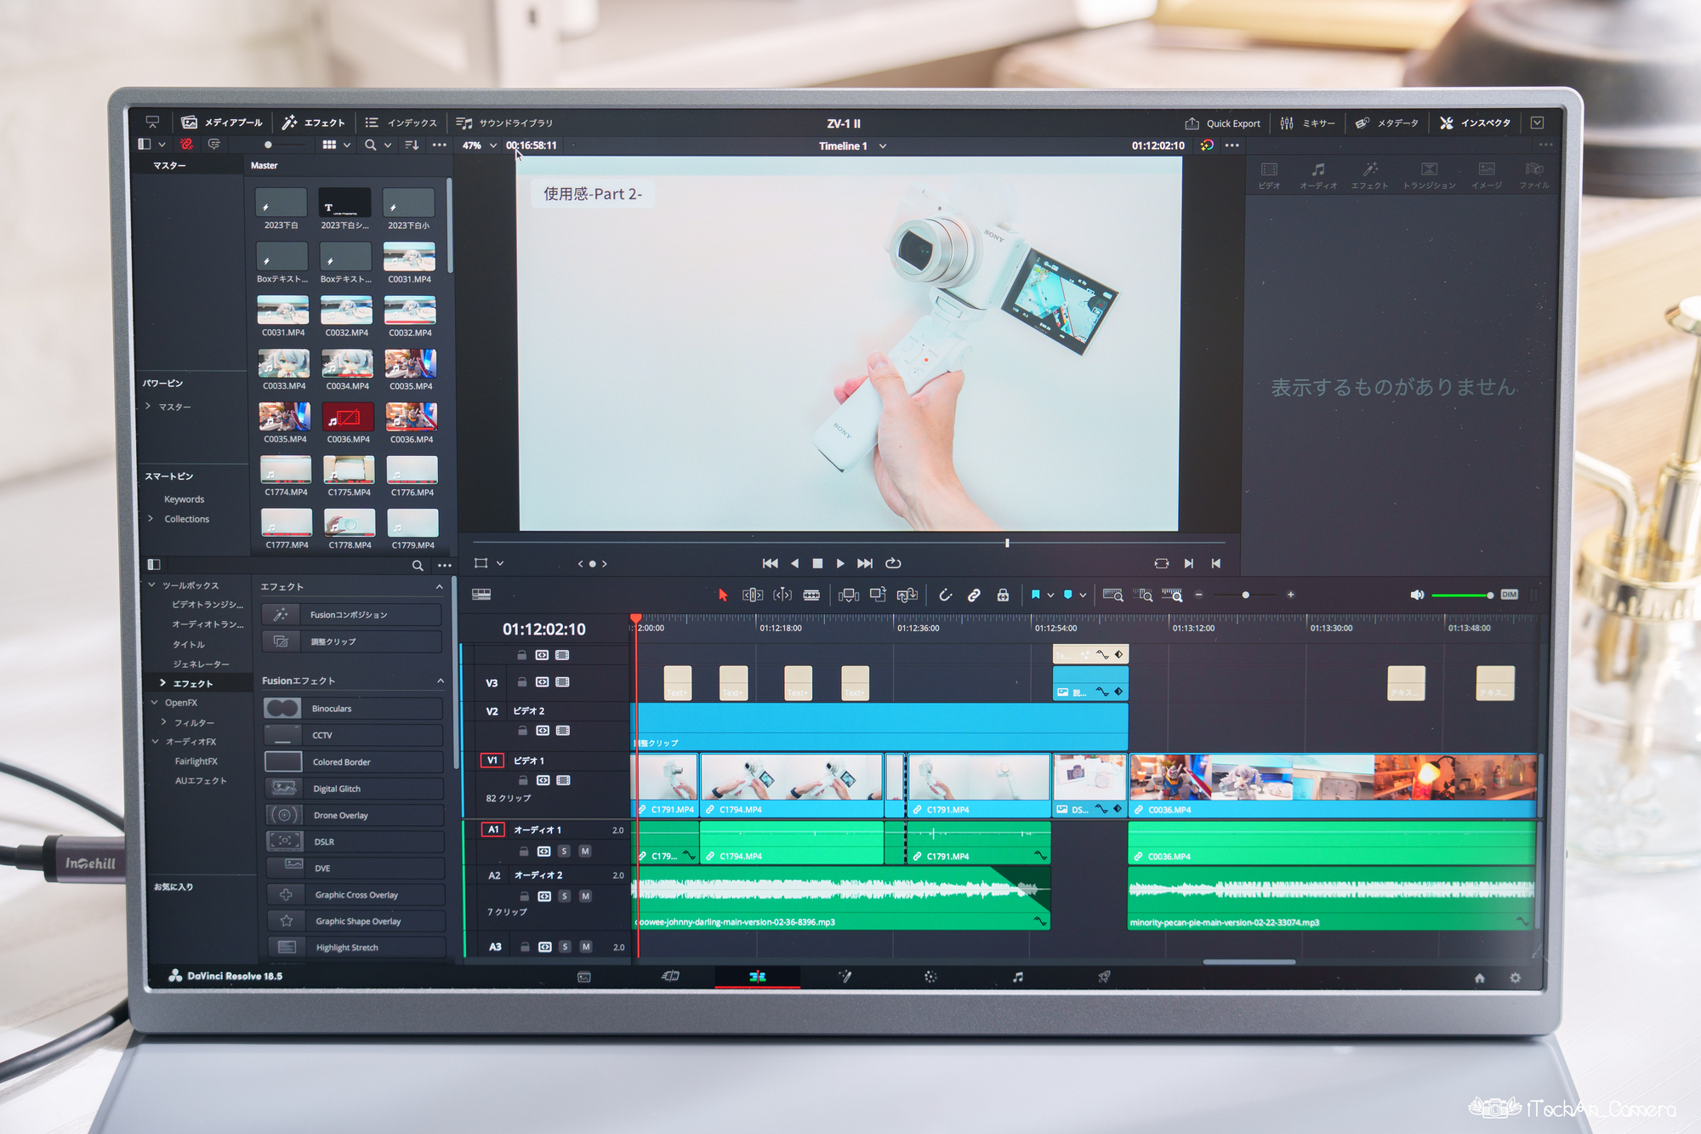Click the effects library search icon
Viewport: 1701px width, 1134px height.
(x=418, y=565)
